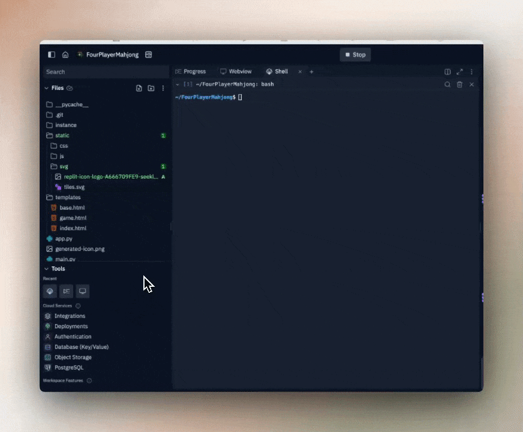Viewport: 523px width, 432px height.
Task: Open Files three-dot options menu
Action: (163, 88)
